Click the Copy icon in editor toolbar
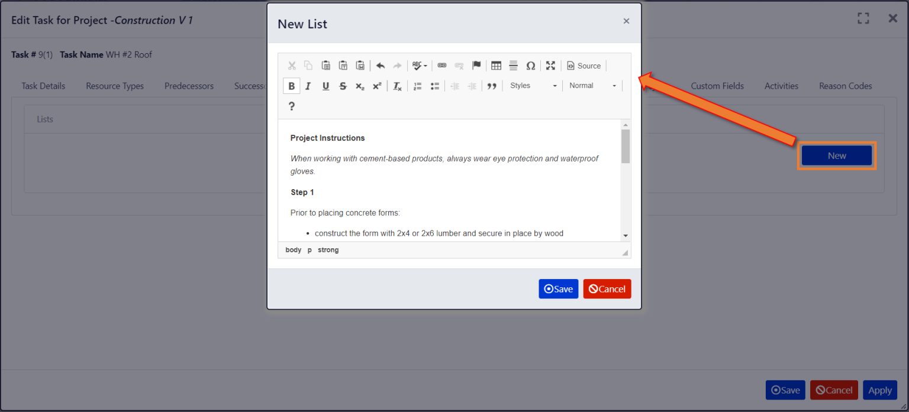This screenshot has width=909, height=412. point(308,66)
